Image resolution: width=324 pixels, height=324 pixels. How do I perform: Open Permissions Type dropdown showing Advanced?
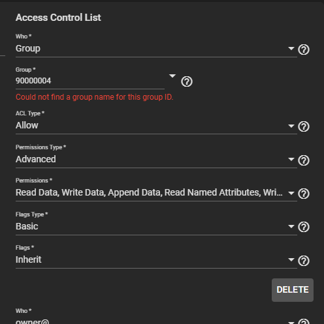(x=156, y=159)
